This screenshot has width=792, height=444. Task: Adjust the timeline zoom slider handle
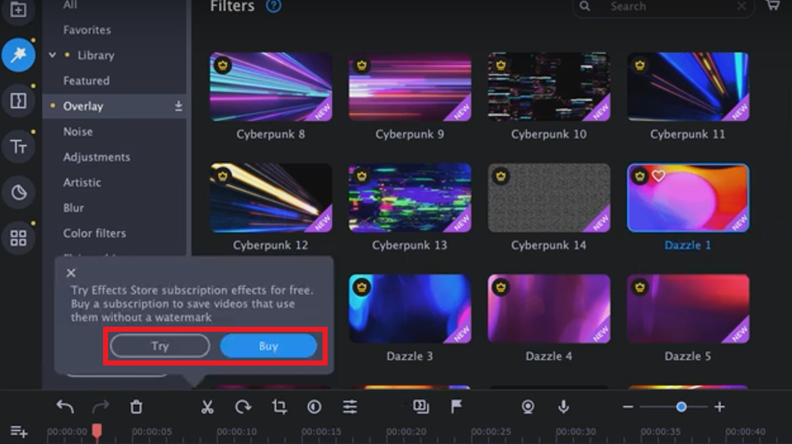pos(681,407)
